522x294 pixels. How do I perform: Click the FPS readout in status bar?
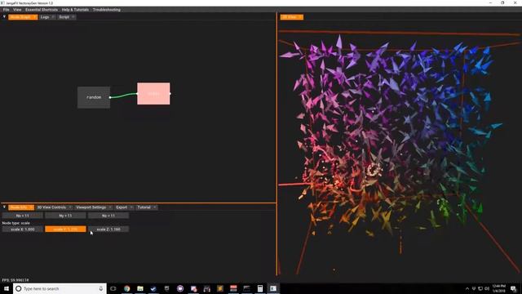15,280
